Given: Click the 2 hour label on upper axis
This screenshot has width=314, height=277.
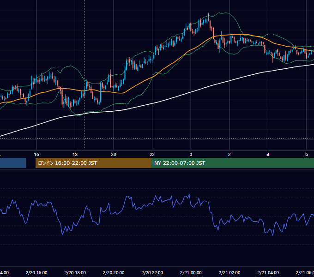Looking at the screenshot, I should click(x=229, y=155).
